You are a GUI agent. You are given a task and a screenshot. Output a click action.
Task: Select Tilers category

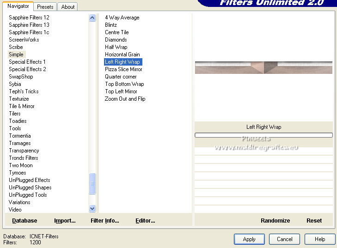pos(15,114)
